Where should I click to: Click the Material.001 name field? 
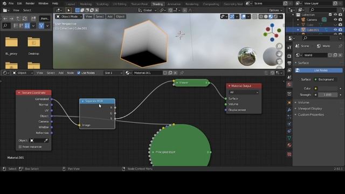coord(147,73)
